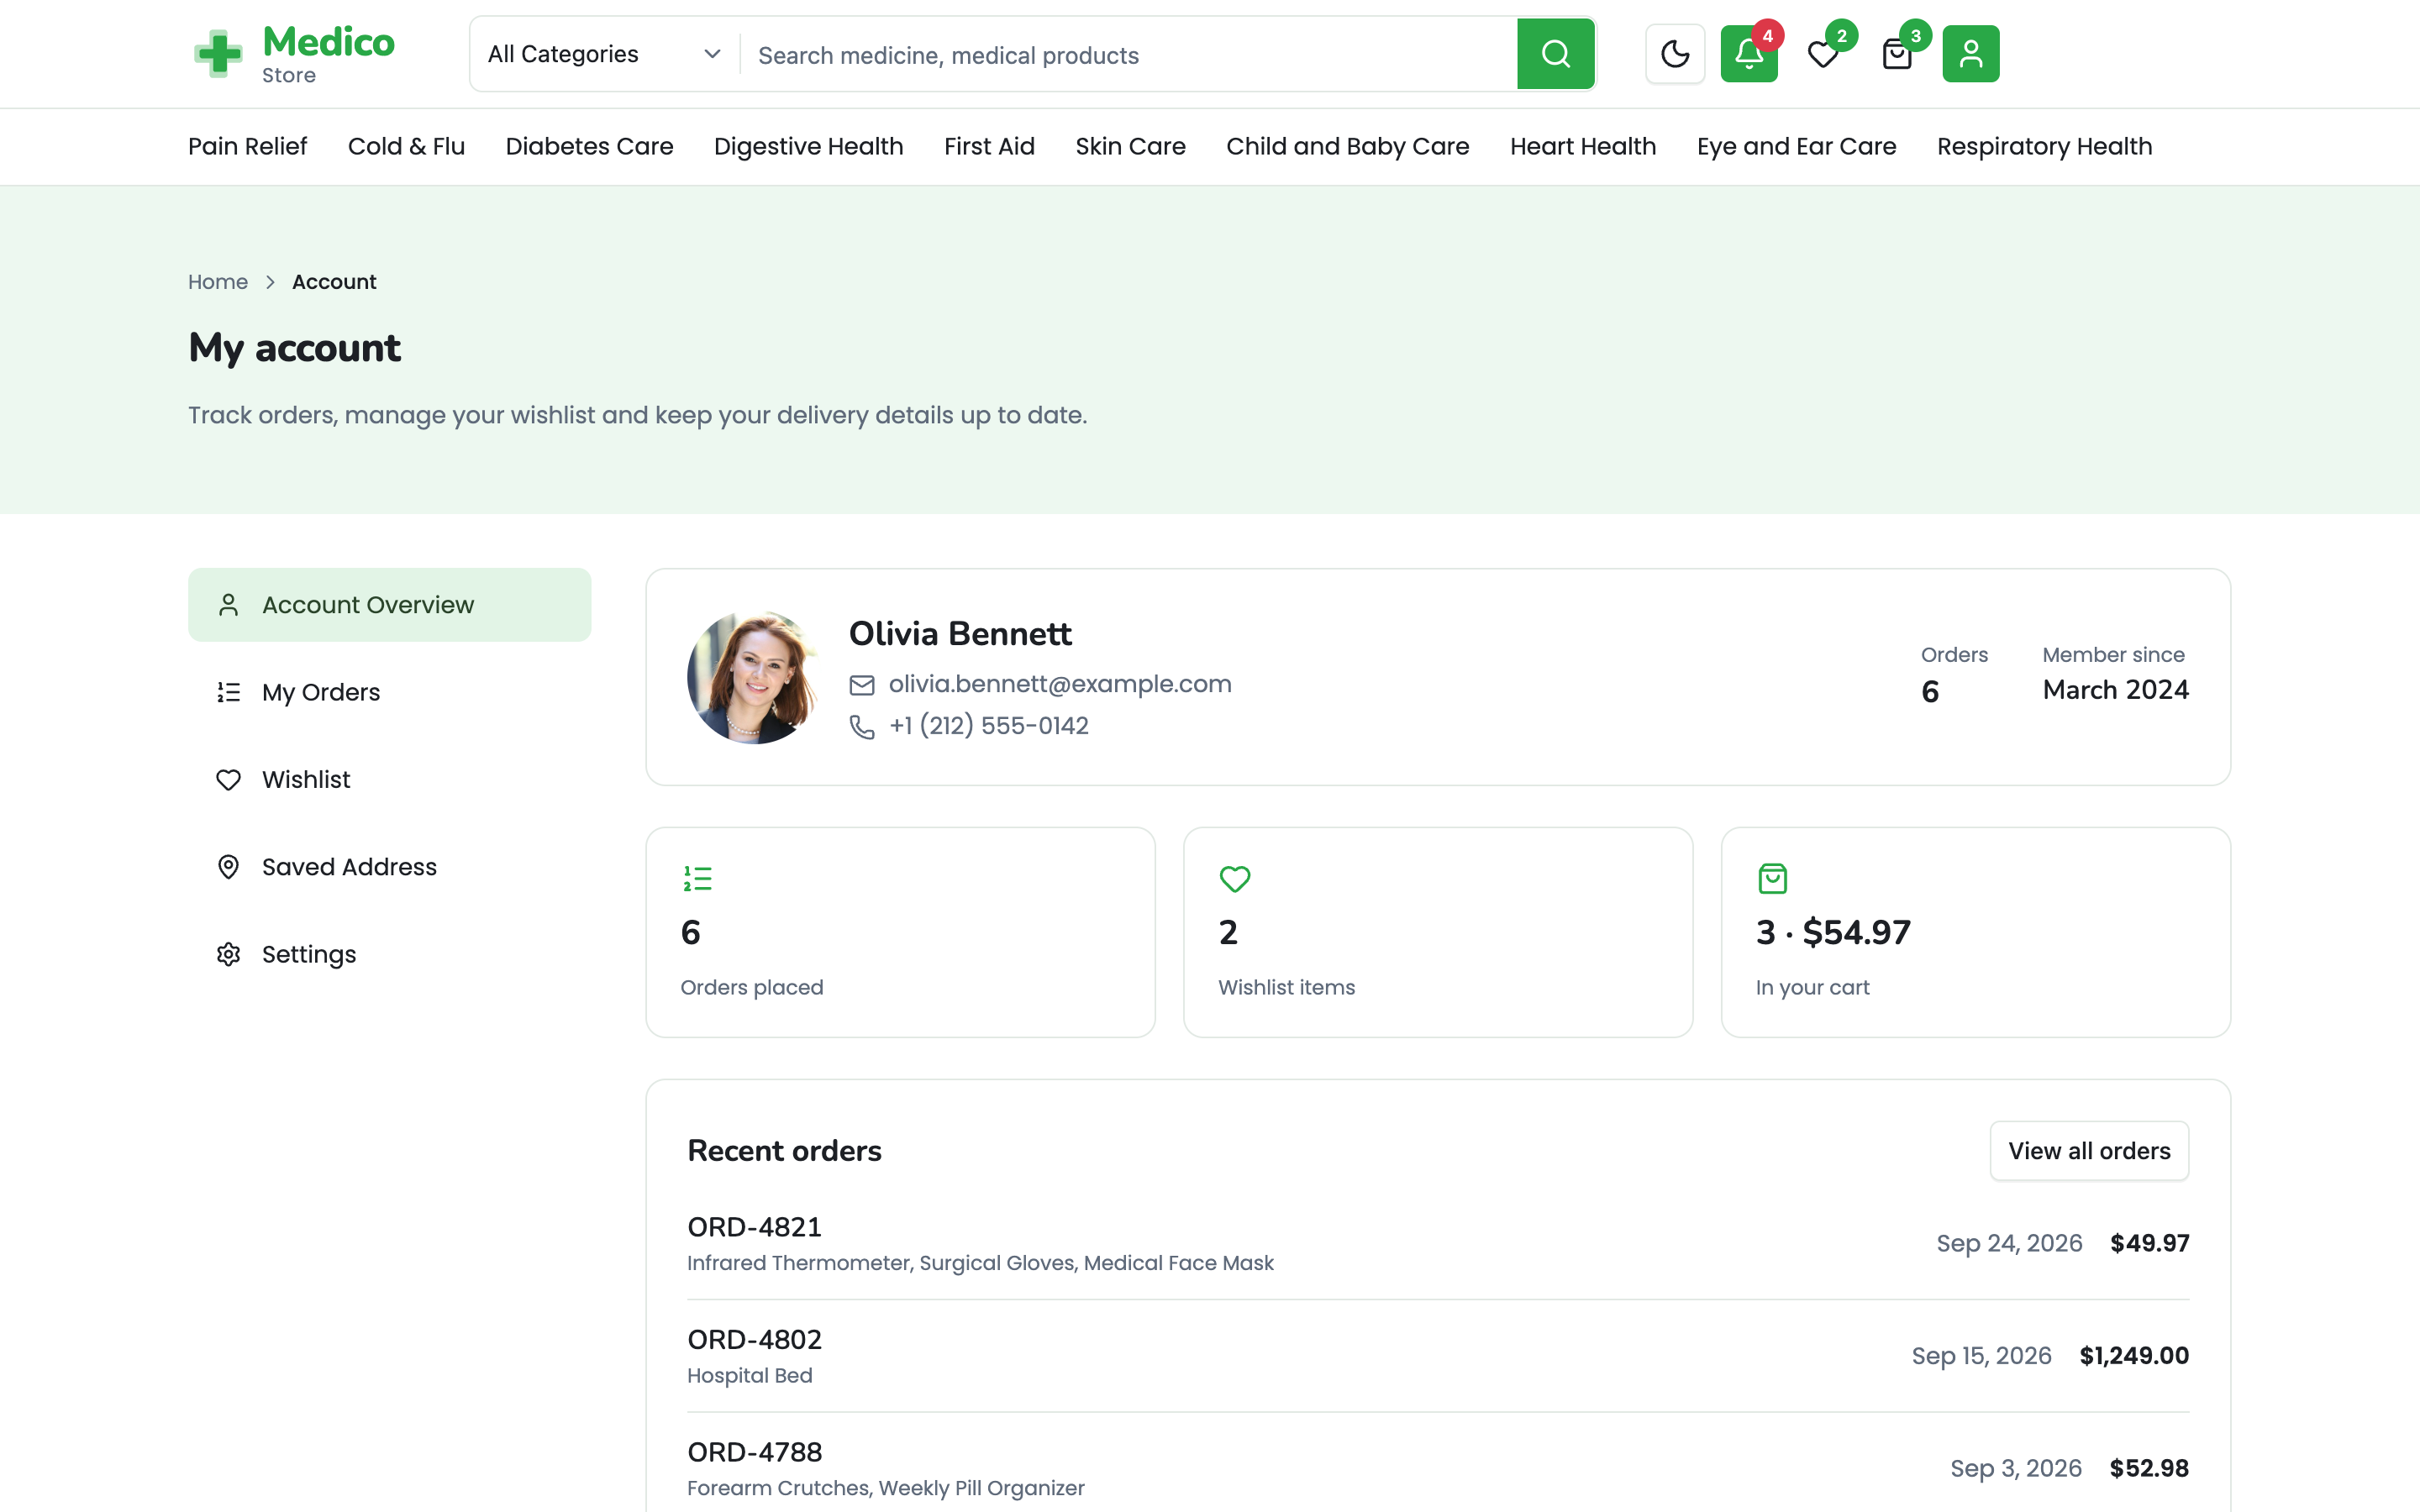The height and width of the screenshot is (1512, 2420).
Task: Click the Account breadcrumb text
Action: pos(334,282)
